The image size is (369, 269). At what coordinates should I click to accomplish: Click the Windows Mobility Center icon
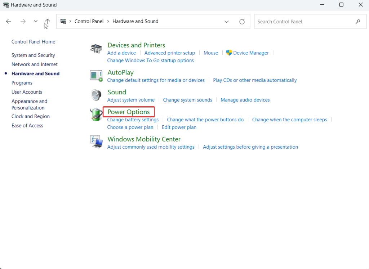[96, 142]
